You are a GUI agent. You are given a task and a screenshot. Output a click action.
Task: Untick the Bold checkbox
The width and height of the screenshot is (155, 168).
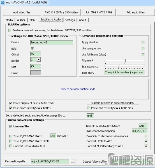pos(32,48)
